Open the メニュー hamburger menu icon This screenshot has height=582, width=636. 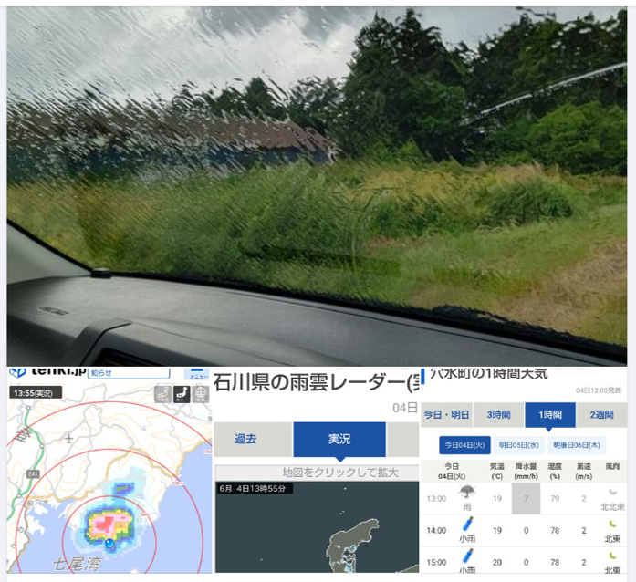coord(197,373)
